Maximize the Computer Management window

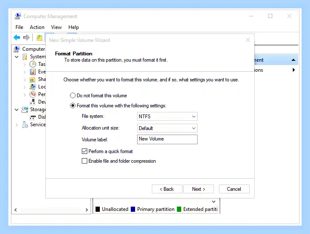point(270,16)
